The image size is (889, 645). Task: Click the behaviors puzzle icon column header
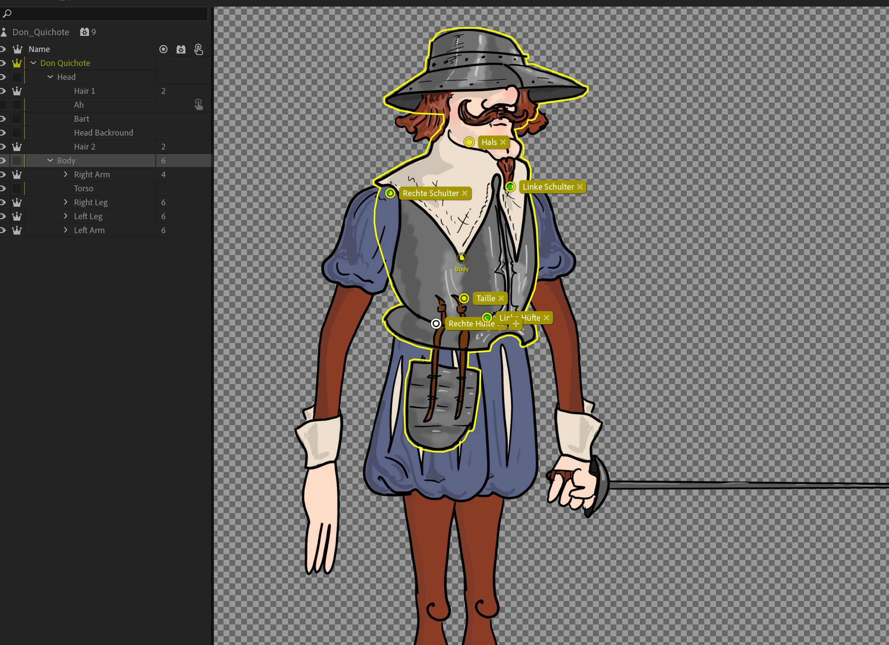[181, 49]
